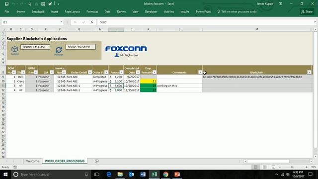Click the Insert Function fx icon
The height and width of the screenshot is (179, 318).
(92, 22)
